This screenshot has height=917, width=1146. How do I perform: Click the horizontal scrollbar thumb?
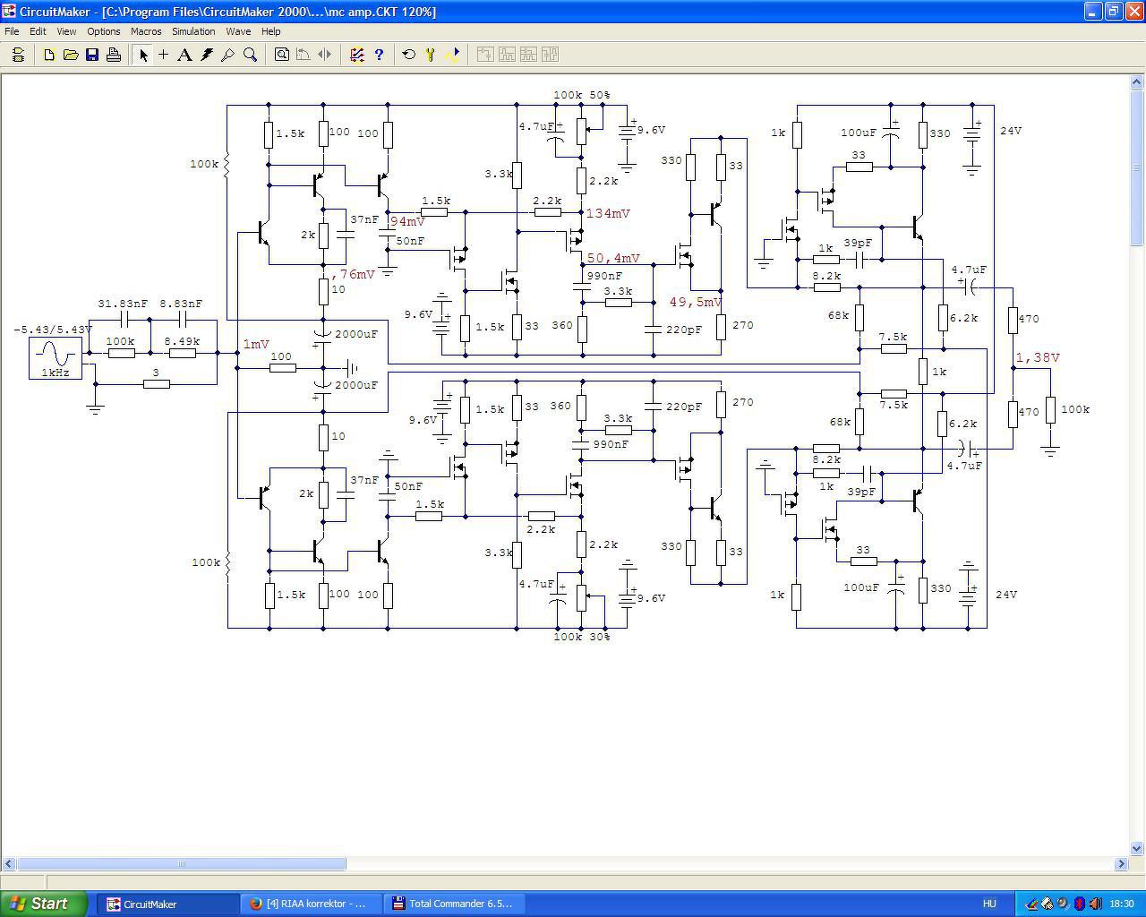(x=182, y=864)
